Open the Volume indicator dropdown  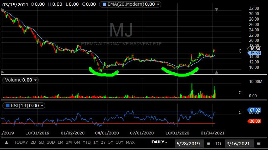(36, 80)
